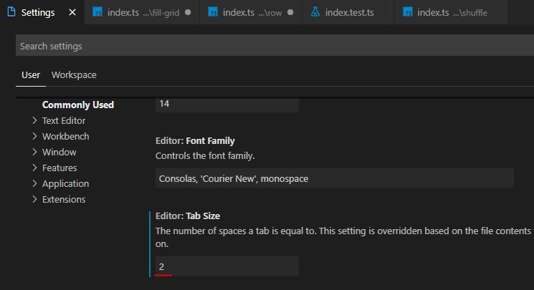
Task: Click the Font Family input field
Action: coord(335,178)
